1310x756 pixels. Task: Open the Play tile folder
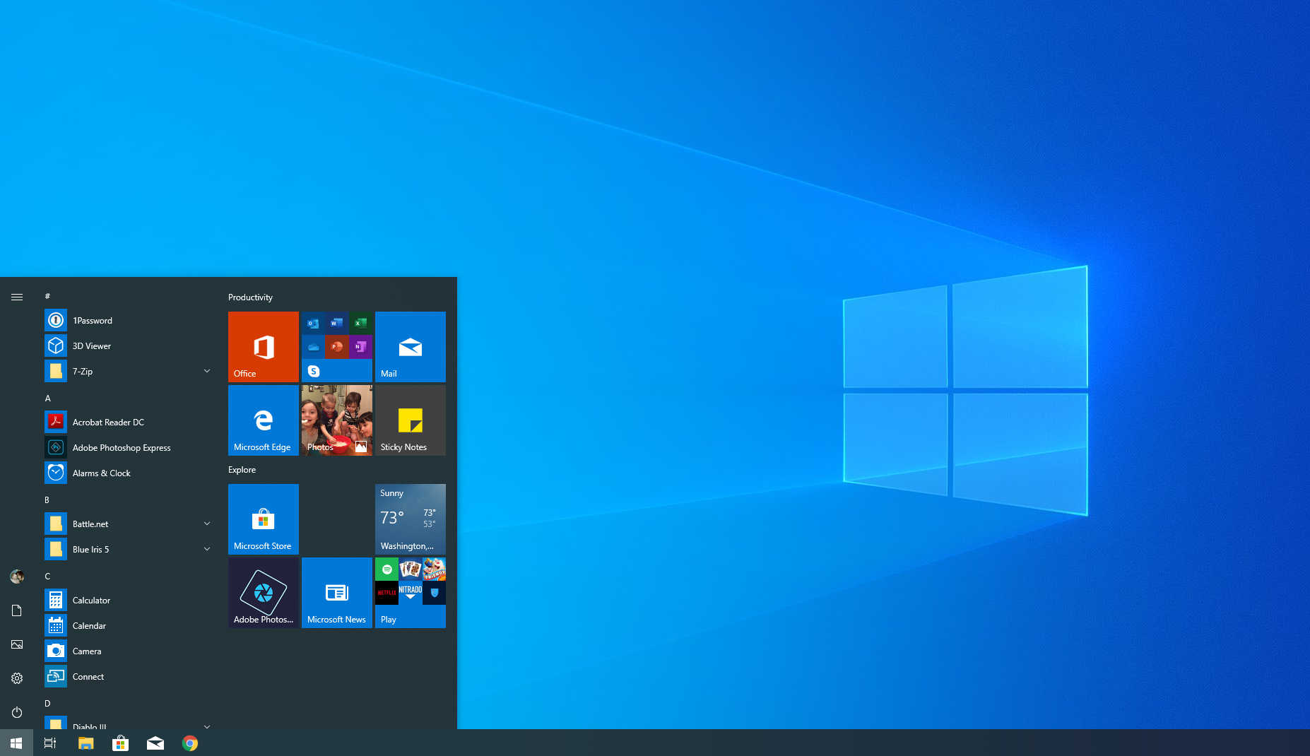410,593
